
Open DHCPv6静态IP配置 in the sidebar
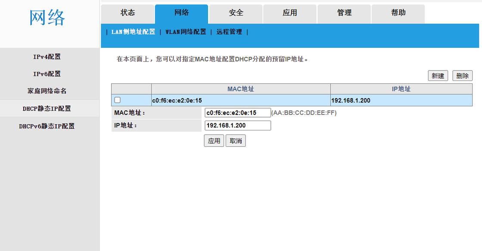(47, 126)
